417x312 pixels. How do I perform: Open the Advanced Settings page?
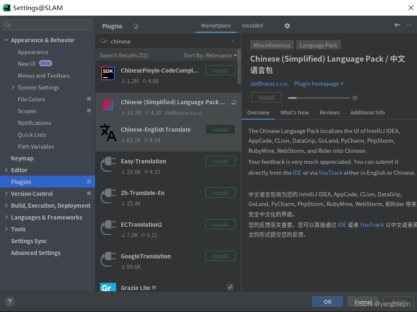click(x=35, y=253)
